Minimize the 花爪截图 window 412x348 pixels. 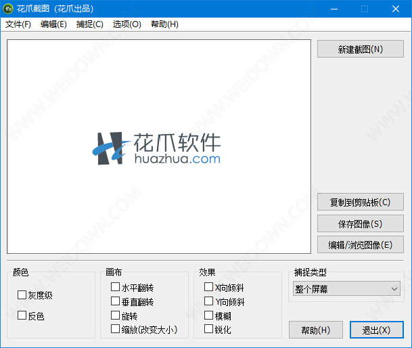pyautogui.click(x=334, y=9)
